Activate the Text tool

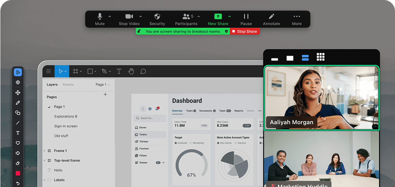point(119,71)
